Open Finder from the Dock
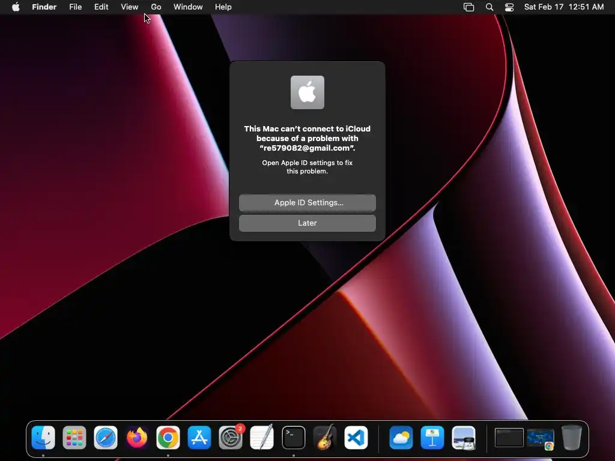 coord(43,438)
